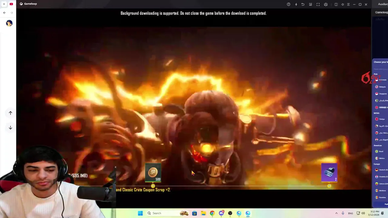
Task: Open the notifications bell icon
Action: 383,213
